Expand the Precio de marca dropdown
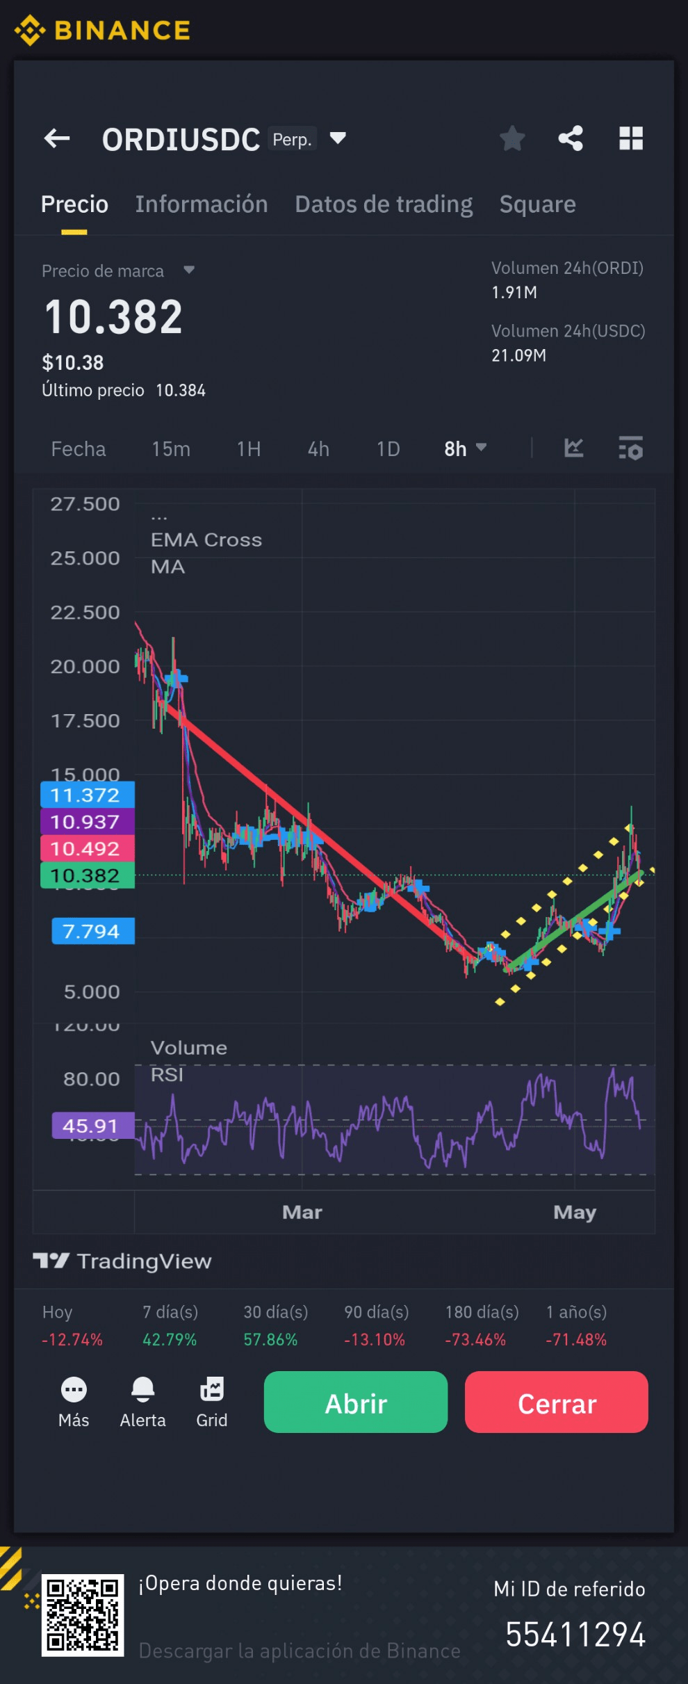688x1684 pixels. (189, 270)
